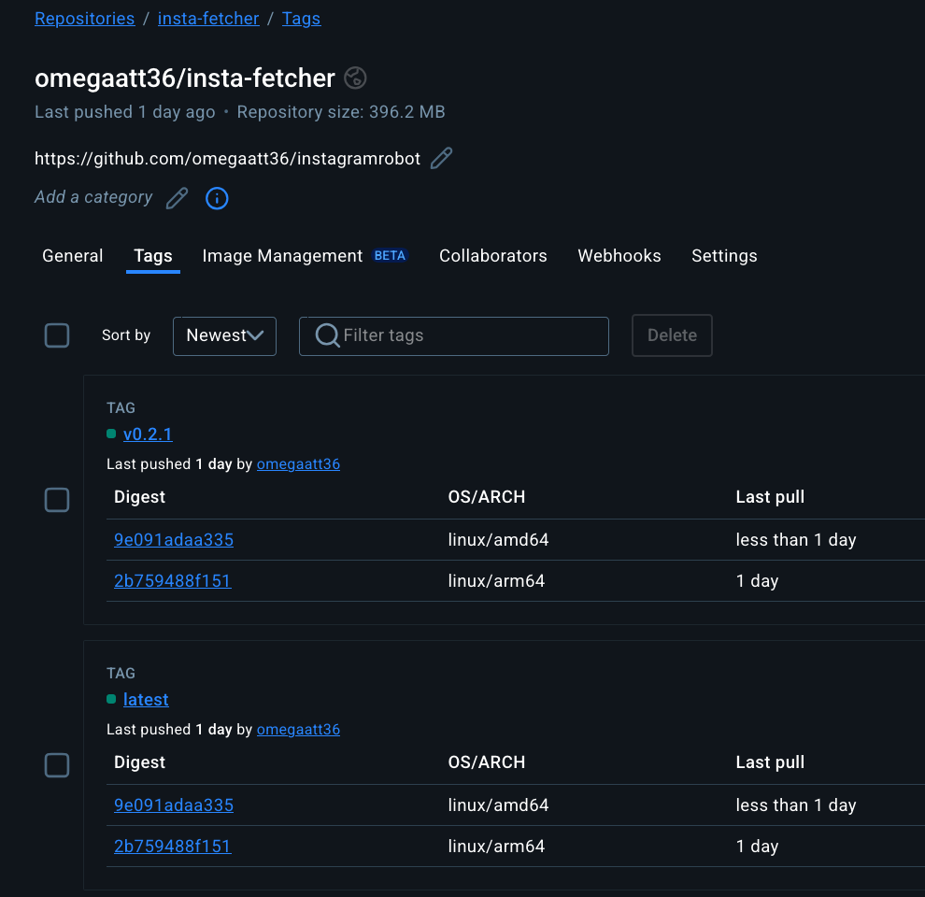Screen dimensions: 925x897
Task: Open digest 2b759488f151 under latest tag
Action: [x=173, y=847]
